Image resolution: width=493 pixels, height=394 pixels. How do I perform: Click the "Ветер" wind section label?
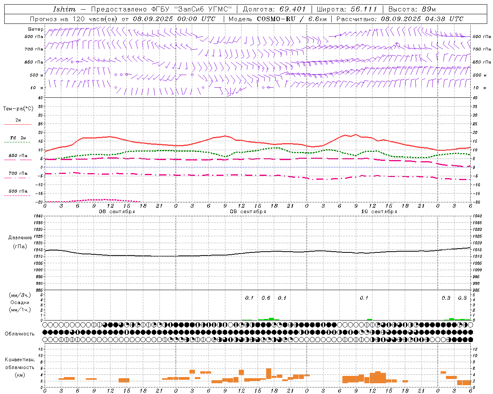point(36,29)
